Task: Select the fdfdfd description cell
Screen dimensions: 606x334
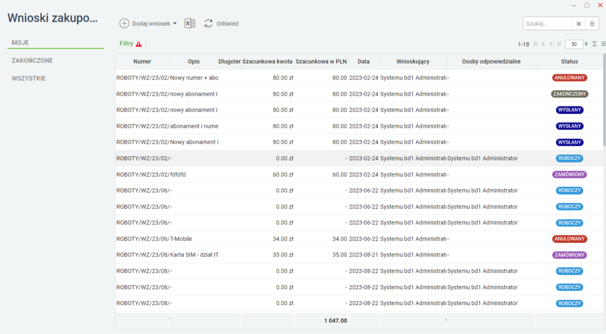Action: [x=194, y=174]
